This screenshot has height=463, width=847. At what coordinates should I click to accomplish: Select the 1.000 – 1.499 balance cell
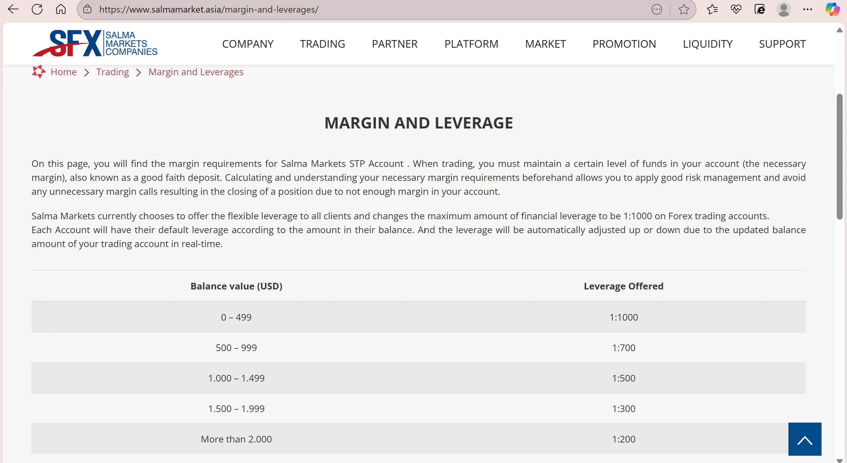click(x=236, y=378)
